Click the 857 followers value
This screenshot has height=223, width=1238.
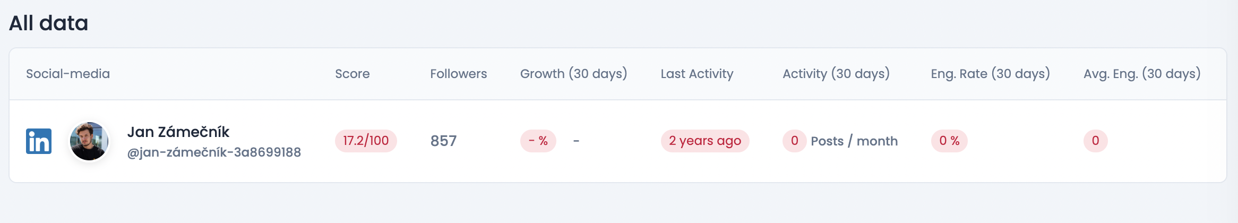tap(443, 141)
